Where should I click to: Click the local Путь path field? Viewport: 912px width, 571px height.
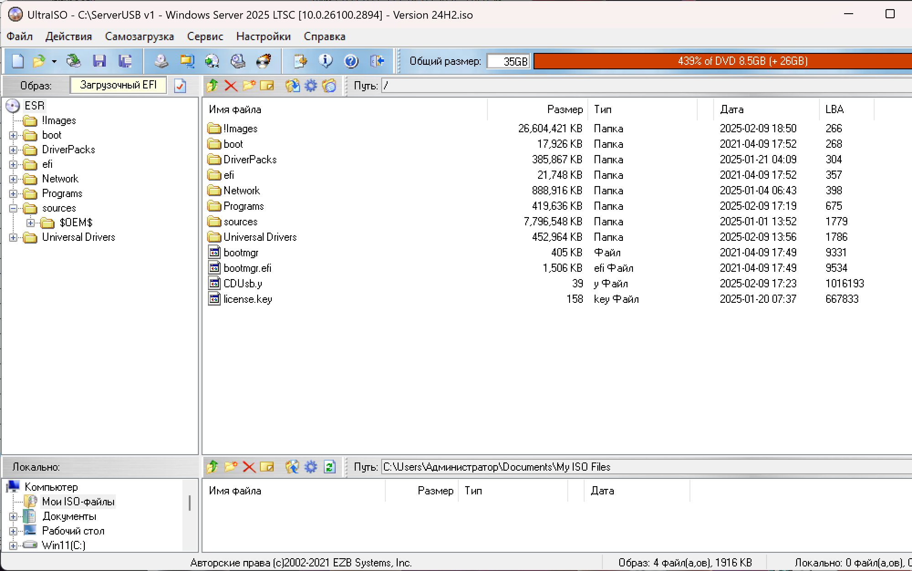646,467
